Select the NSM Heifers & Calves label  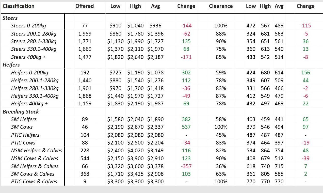point(37,151)
